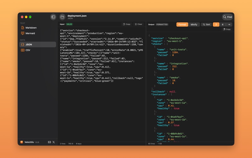Image resolution: width=252 pixels, height=158 pixels.
Task: Click the 212 passed value
Action: point(175,66)
